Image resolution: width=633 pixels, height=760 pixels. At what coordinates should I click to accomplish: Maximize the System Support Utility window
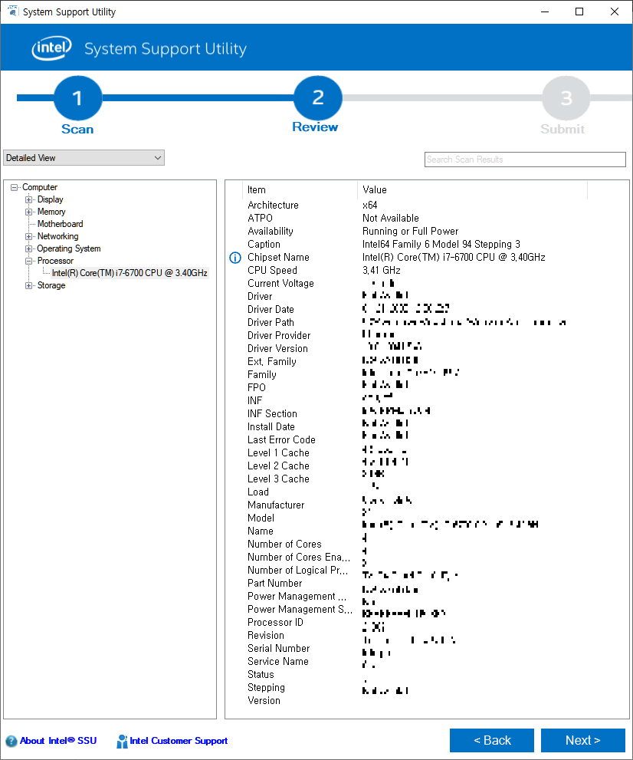pos(579,12)
